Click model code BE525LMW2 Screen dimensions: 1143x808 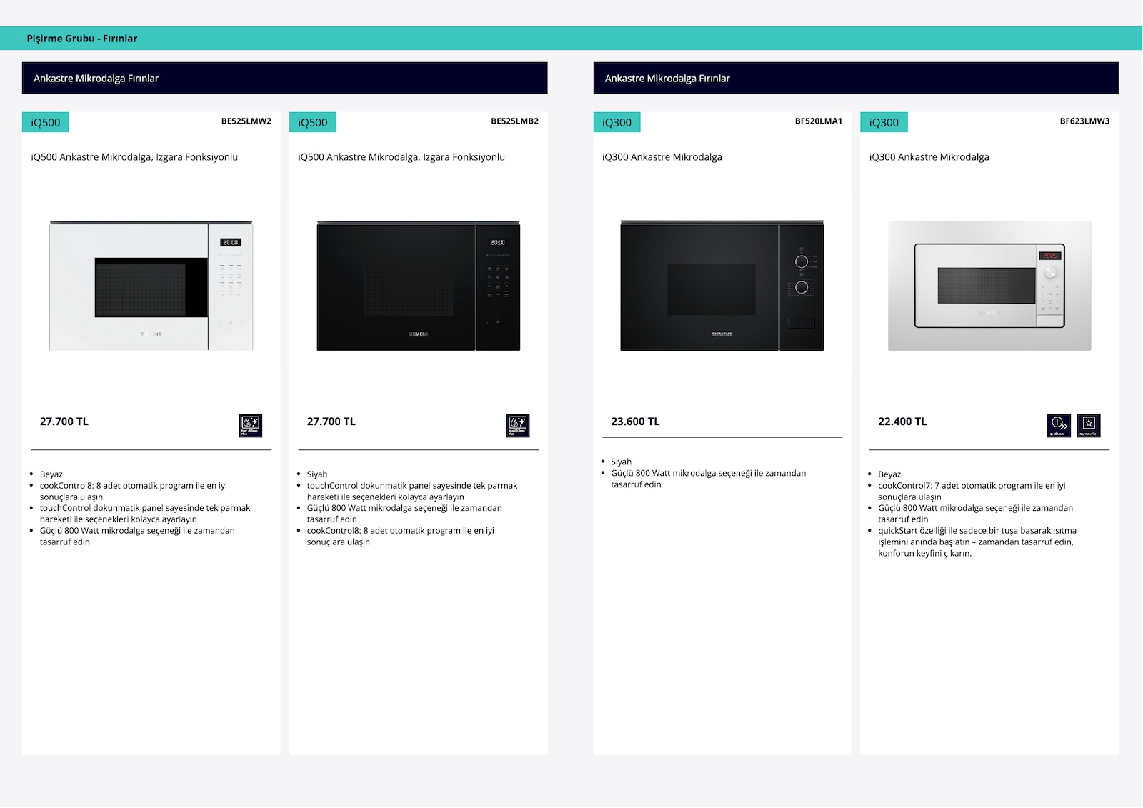click(x=246, y=121)
